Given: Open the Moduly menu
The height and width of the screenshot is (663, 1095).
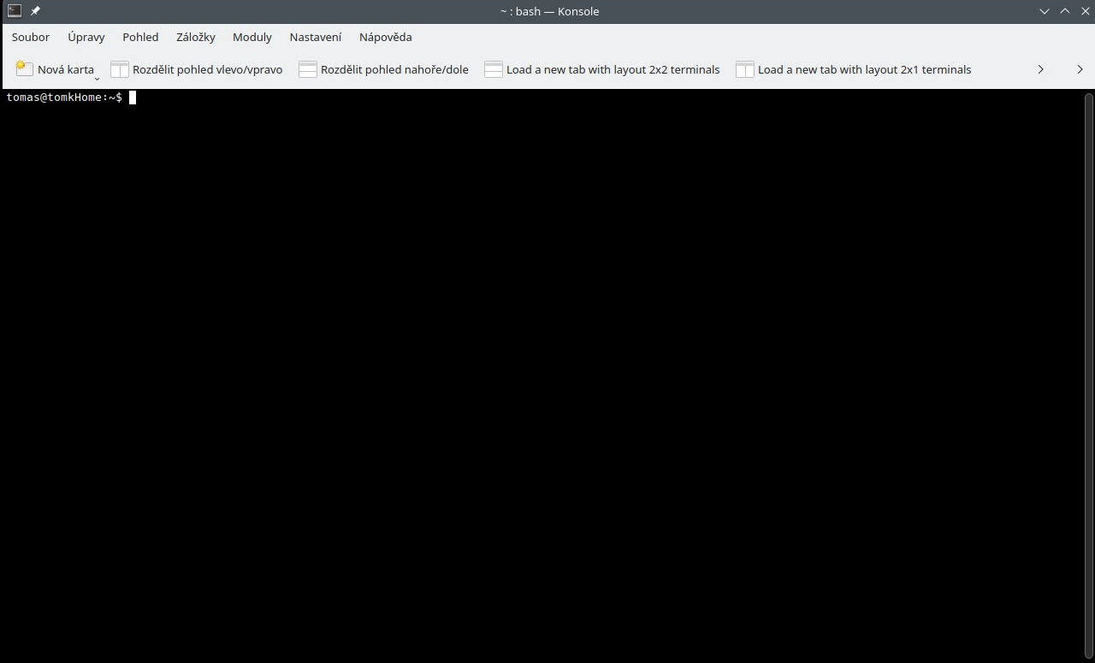Looking at the screenshot, I should coord(252,37).
